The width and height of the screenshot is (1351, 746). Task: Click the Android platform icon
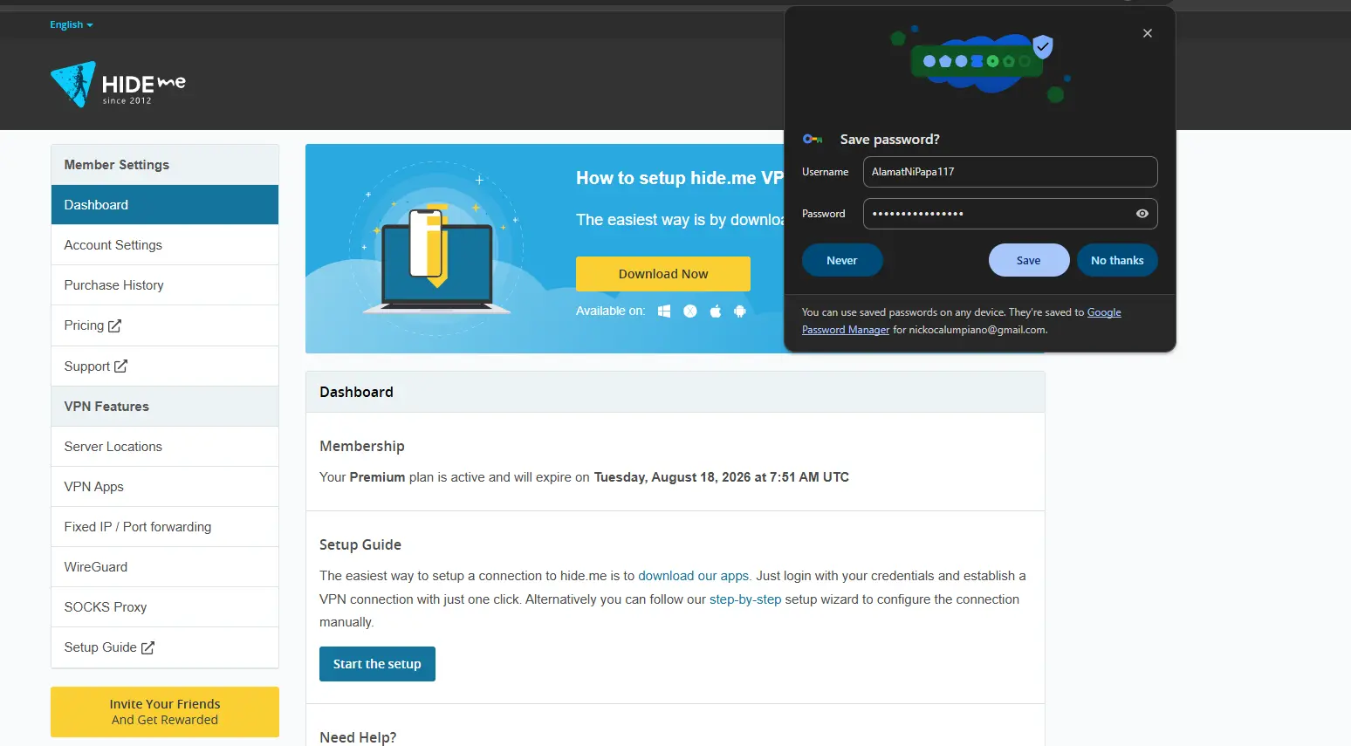[740, 311]
